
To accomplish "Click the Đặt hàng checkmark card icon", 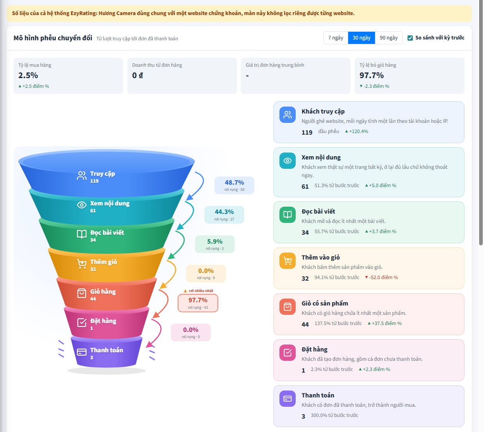I will point(288,353).
